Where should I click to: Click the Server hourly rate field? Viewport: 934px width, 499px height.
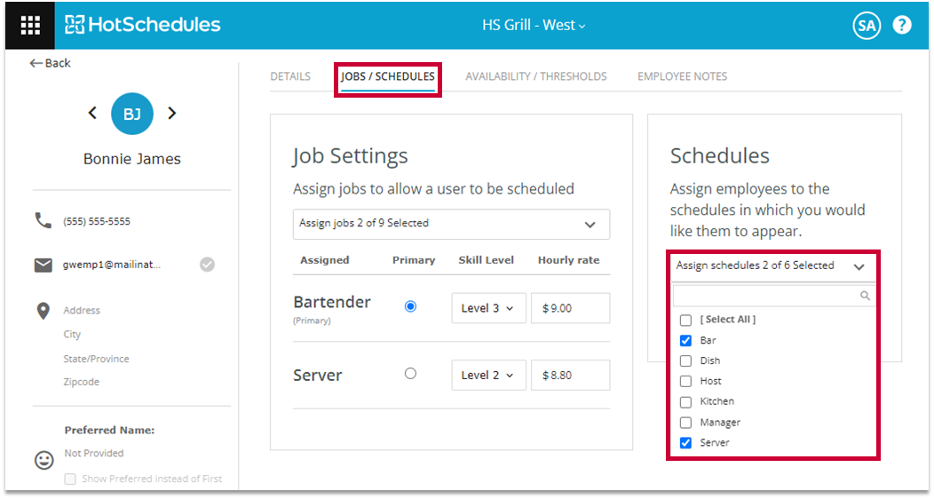(570, 376)
